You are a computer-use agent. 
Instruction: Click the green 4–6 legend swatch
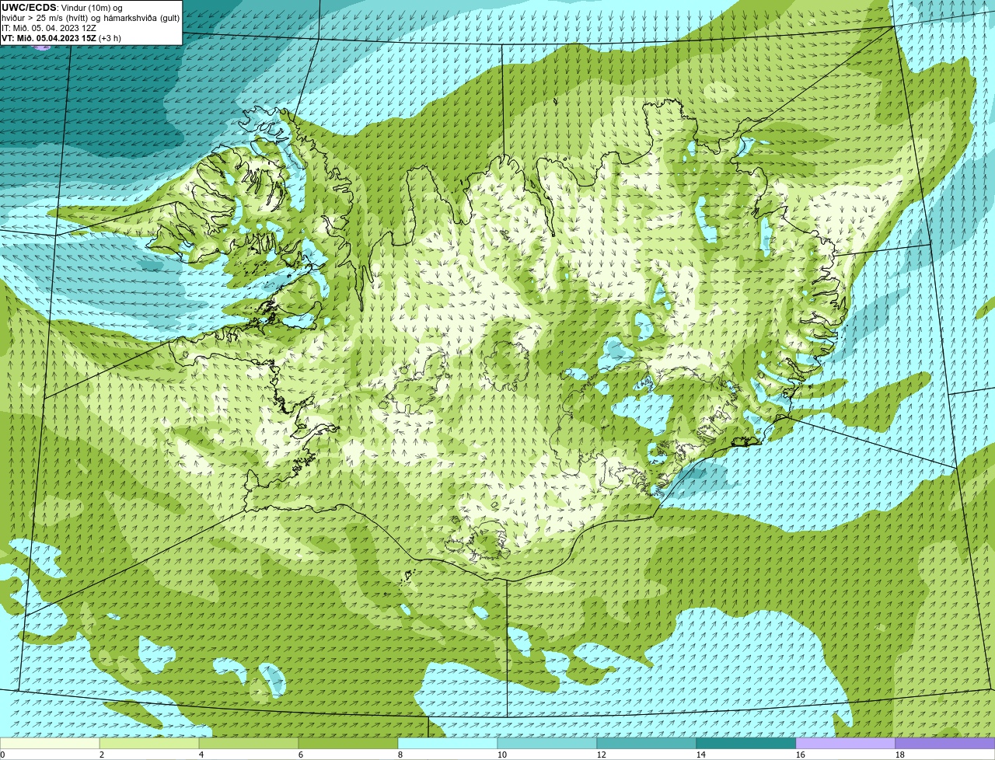point(249,744)
